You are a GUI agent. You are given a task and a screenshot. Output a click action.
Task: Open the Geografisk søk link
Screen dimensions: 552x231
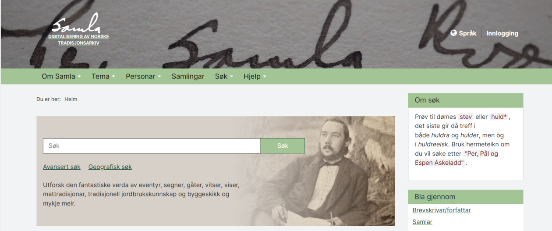tap(110, 167)
